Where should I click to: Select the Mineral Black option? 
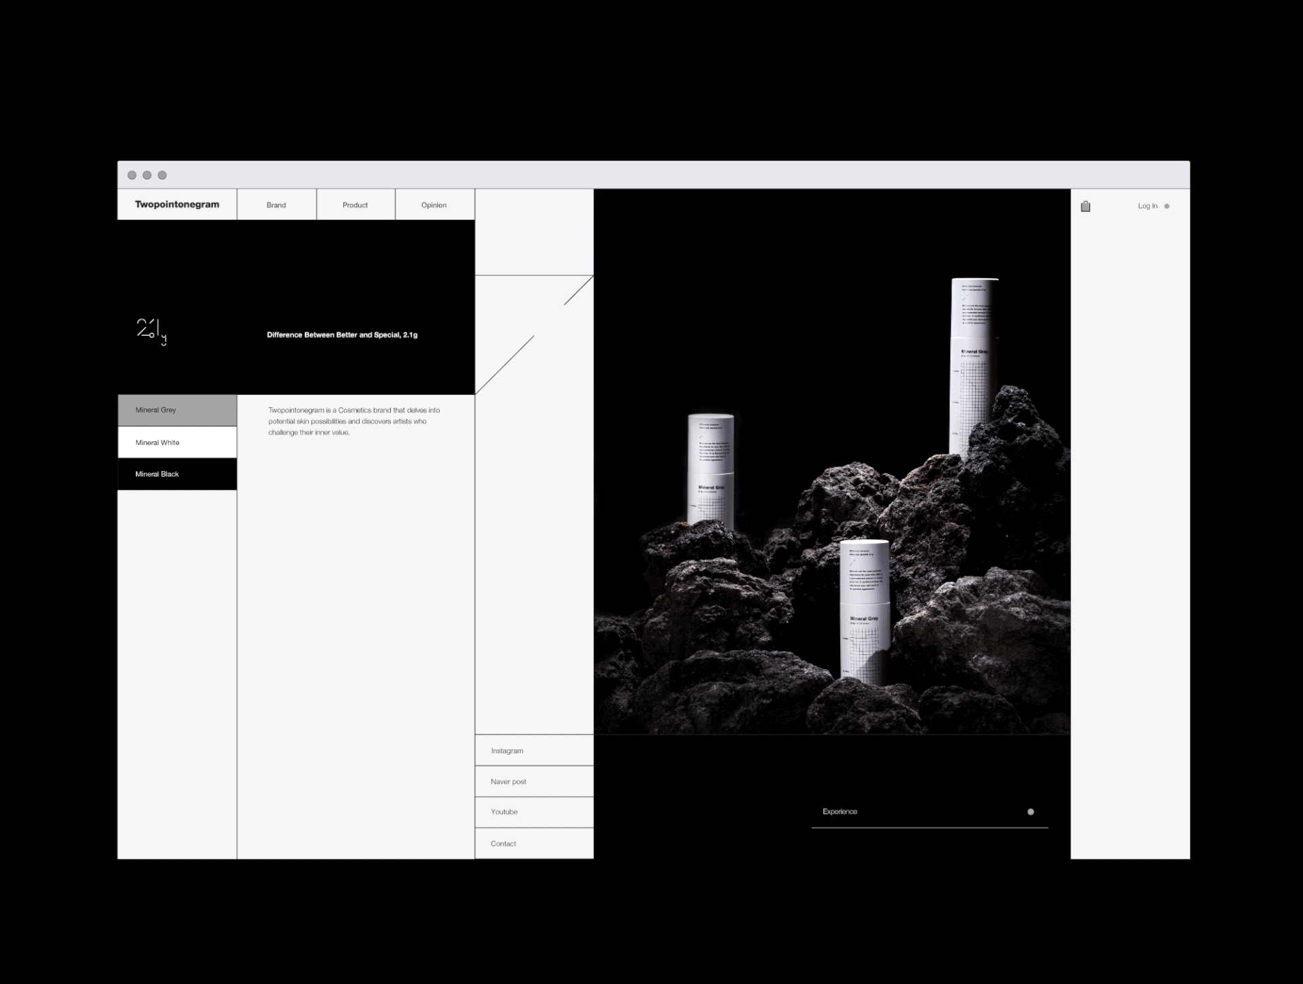pos(177,474)
